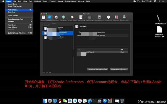Click the WeChat menu bar status icon
This screenshot has width=167, height=104.
pos(134,1)
